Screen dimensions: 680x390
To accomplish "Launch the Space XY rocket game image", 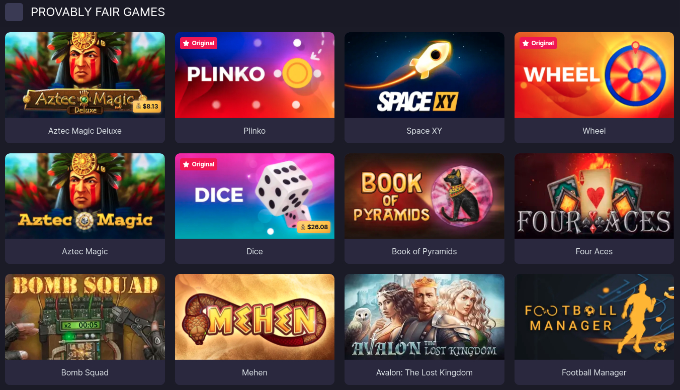I will pyautogui.click(x=424, y=75).
